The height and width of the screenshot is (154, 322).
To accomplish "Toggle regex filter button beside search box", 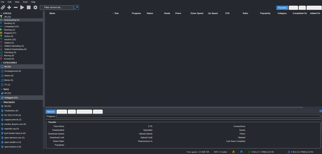I will tap(76, 7).
